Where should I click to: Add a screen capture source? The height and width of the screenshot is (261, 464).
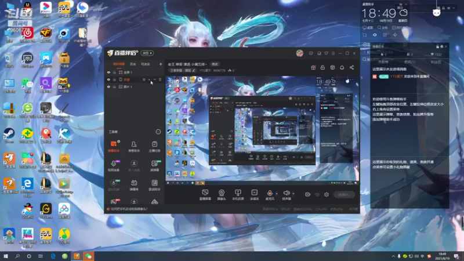(205, 195)
